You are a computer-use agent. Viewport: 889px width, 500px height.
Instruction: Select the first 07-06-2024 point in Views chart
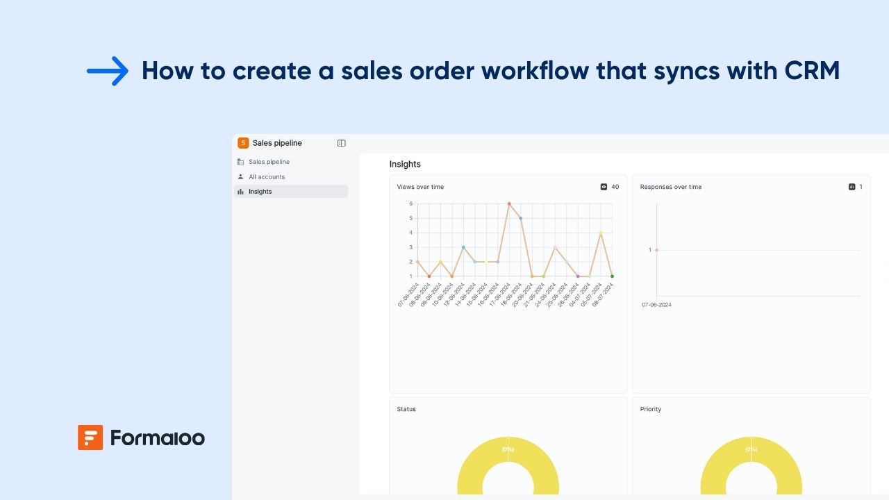pyautogui.click(x=417, y=262)
